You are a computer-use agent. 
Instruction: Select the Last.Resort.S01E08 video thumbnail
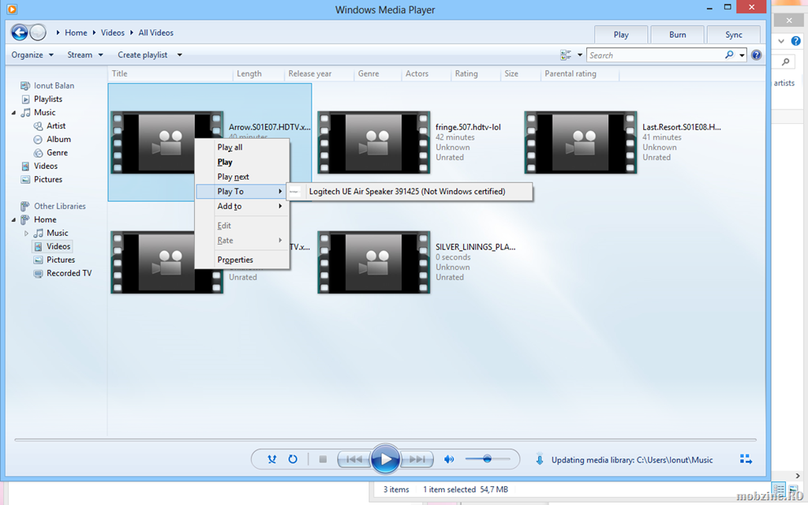click(581, 142)
